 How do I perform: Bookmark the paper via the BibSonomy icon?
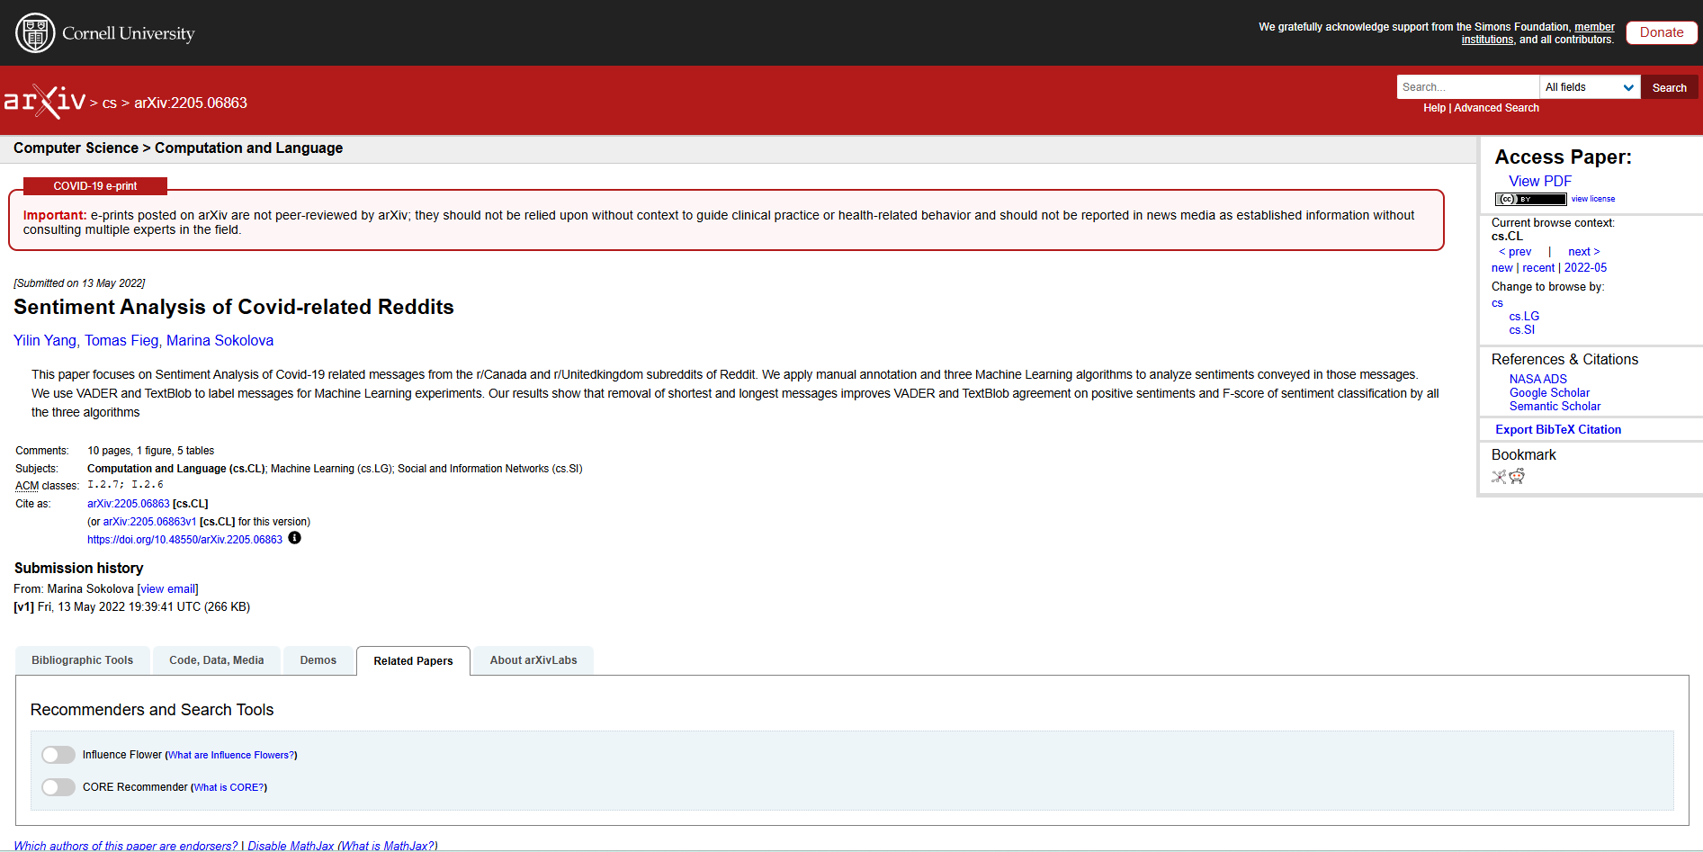(x=1498, y=477)
